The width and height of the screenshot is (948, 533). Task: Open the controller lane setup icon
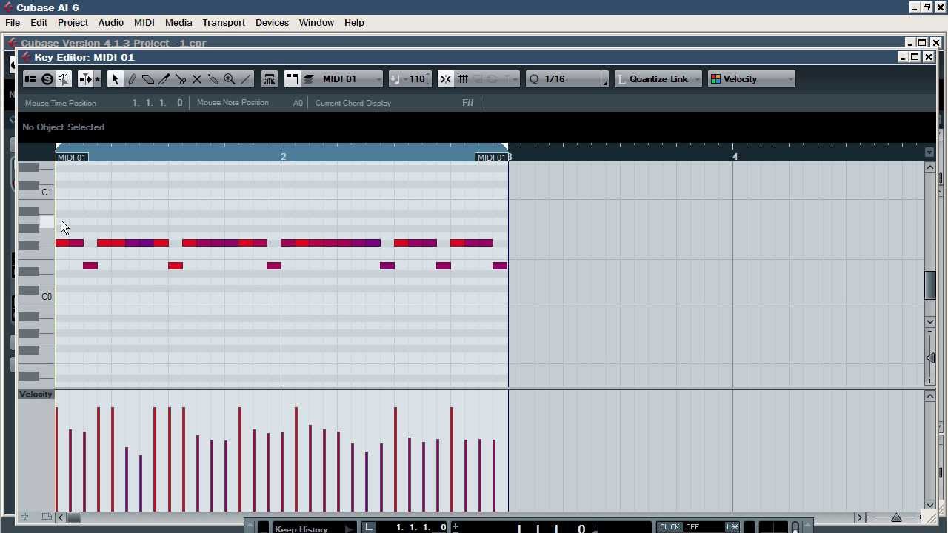tap(46, 517)
